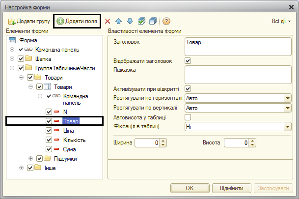The image size is (299, 199).
Task: Collapse the ГруппаТабличныеЧасти node
Action: [x=12, y=68]
